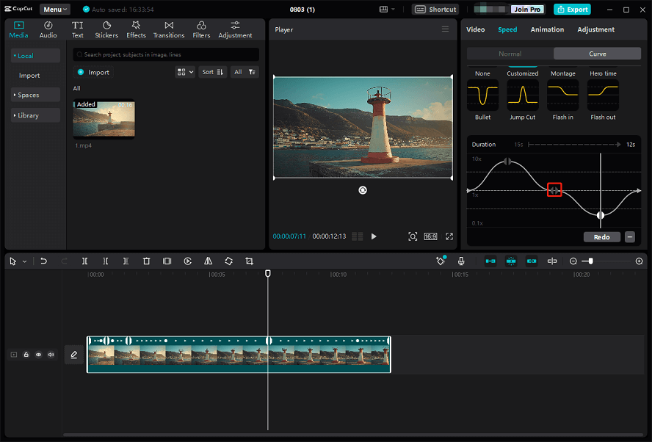
Task: Mirror the video clip horizontally
Action: [208, 261]
